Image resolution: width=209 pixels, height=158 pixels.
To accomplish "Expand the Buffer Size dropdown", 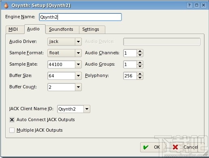I will [x=78, y=76].
